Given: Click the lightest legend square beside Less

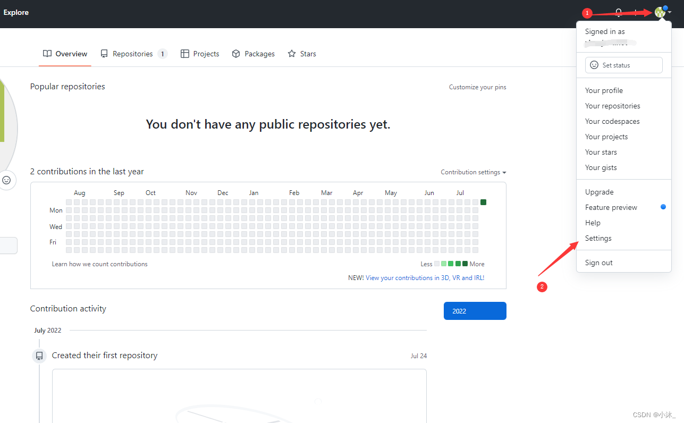Looking at the screenshot, I should tap(437, 264).
